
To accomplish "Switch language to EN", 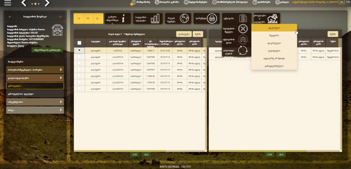I will click(x=347, y=2).
